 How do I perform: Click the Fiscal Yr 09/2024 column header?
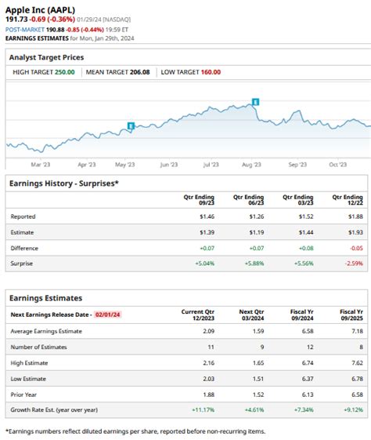click(302, 315)
